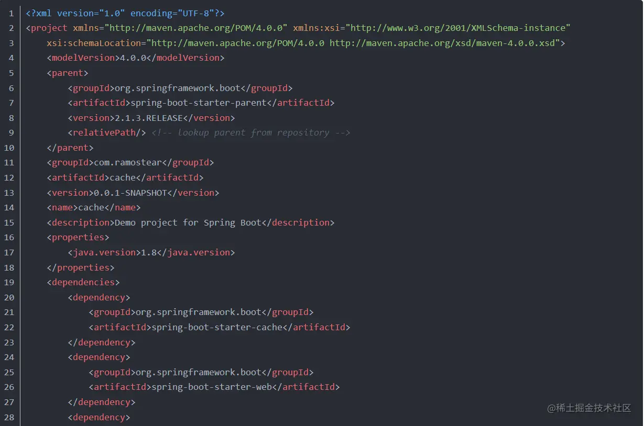This screenshot has width=644, height=426.
Task: Click line number 5 in the gutter
Action: point(11,73)
